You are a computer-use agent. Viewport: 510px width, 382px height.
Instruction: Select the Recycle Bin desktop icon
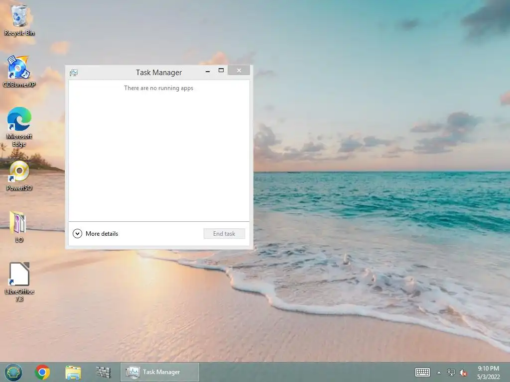point(19,20)
